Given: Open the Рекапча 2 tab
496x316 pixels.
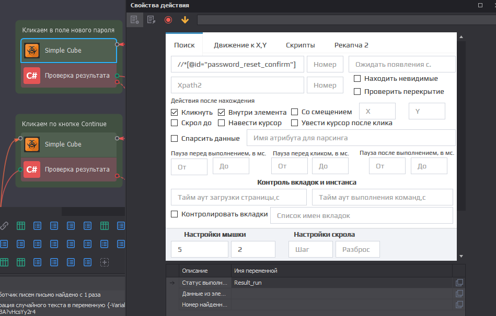Looking at the screenshot, I should [x=351, y=45].
